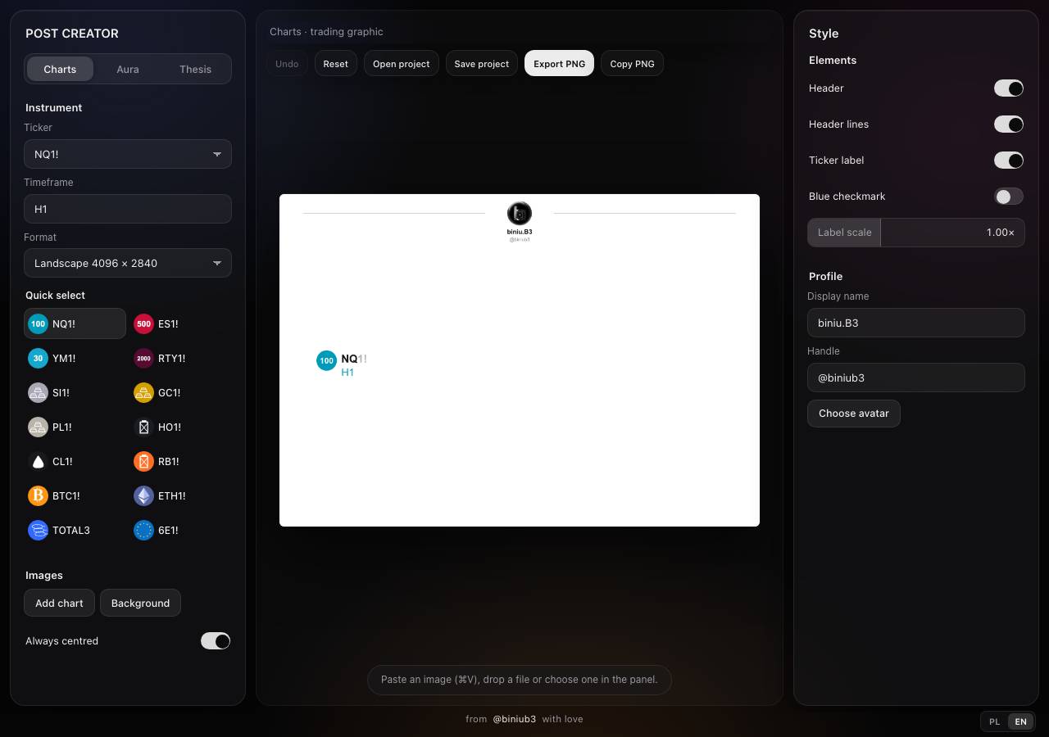This screenshot has height=737, width=1049.
Task: Choose a Background image
Action: pos(140,603)
